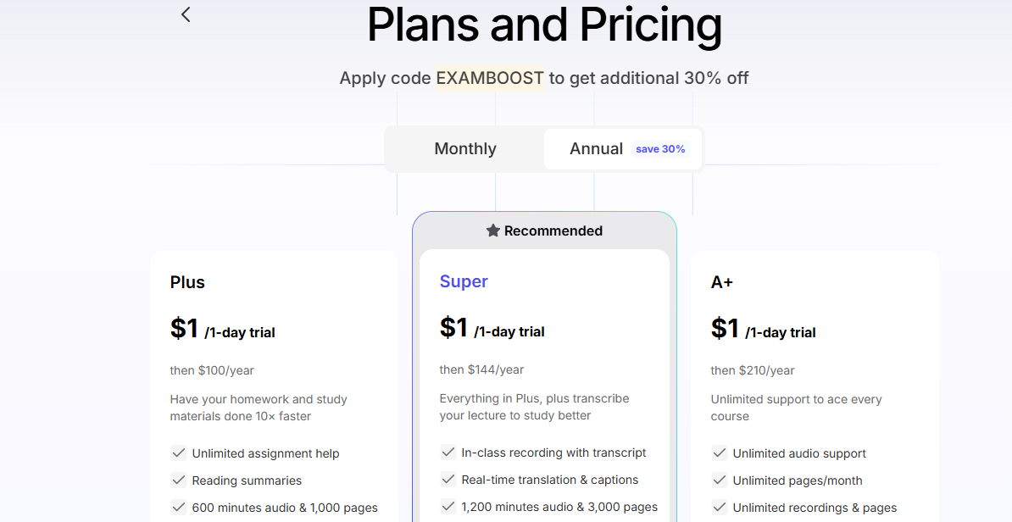The width and height of the screenshot is (1012, 522).
Task: Click the EXAMBOOST promo code
Action: (x=490, y=78)
